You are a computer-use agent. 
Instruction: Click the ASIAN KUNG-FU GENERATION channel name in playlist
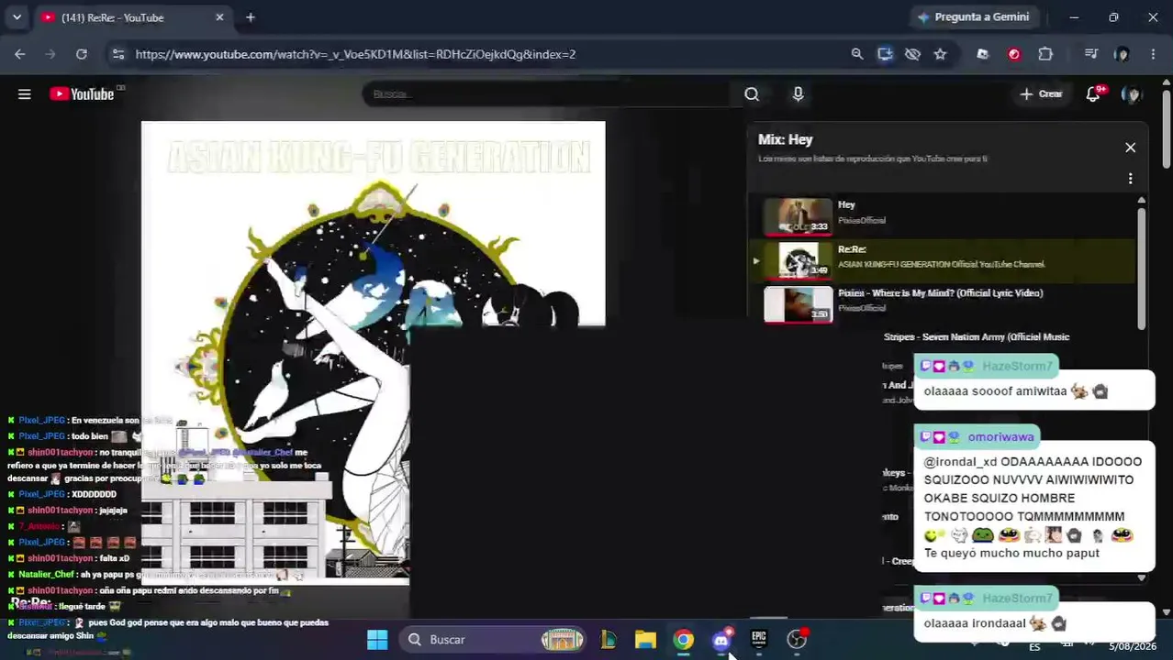click(x=941, y=264)
